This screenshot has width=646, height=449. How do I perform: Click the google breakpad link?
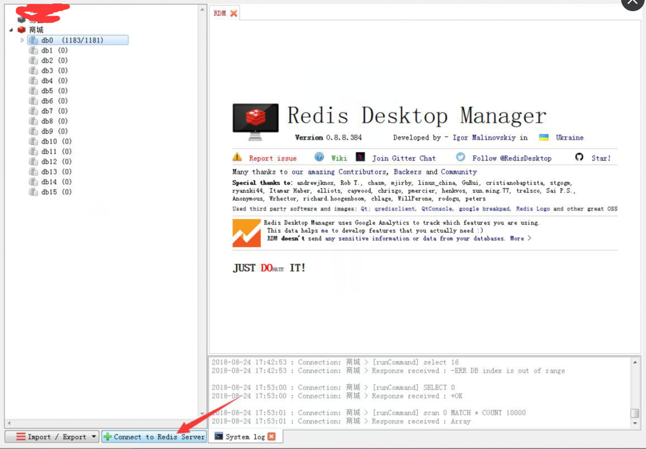tap(484, 209)
